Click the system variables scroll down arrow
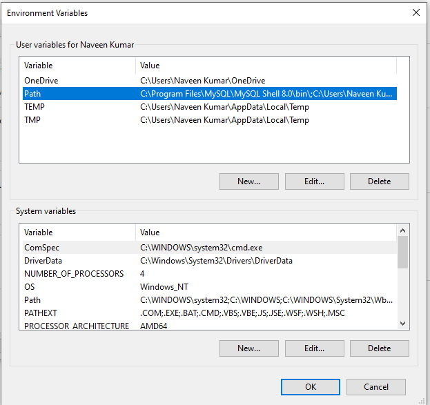 pyautogui.click(x=402, y=324)
